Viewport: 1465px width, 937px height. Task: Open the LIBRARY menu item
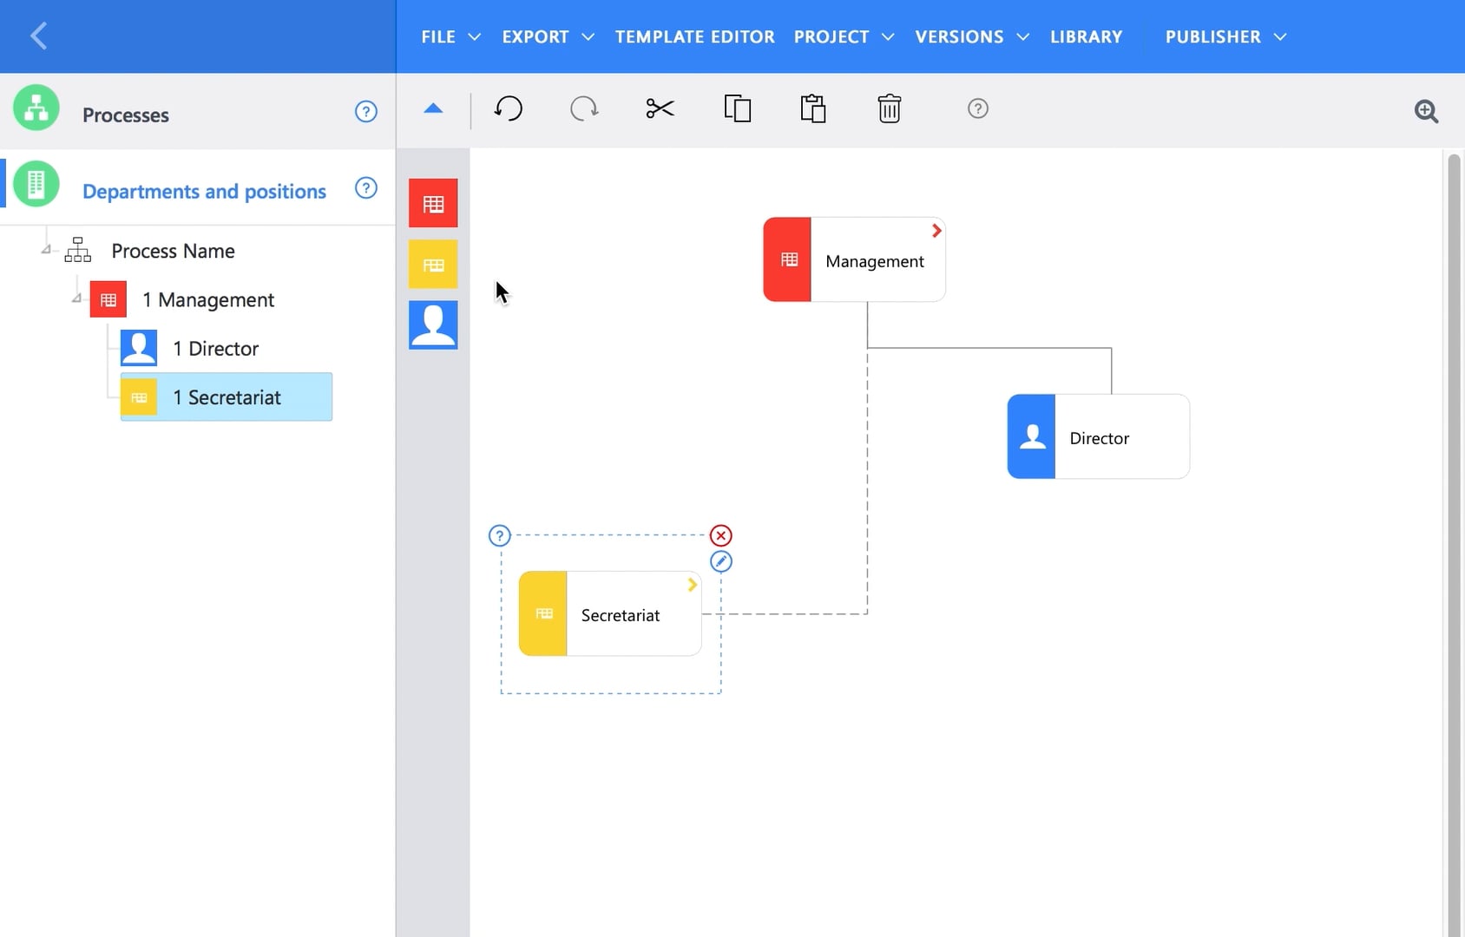pyautogui.click(x=1086, y=36)
